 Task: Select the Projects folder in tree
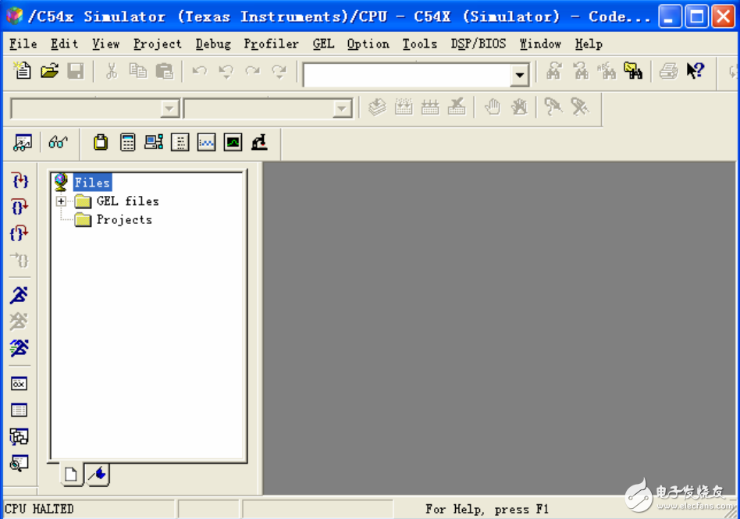123,220
